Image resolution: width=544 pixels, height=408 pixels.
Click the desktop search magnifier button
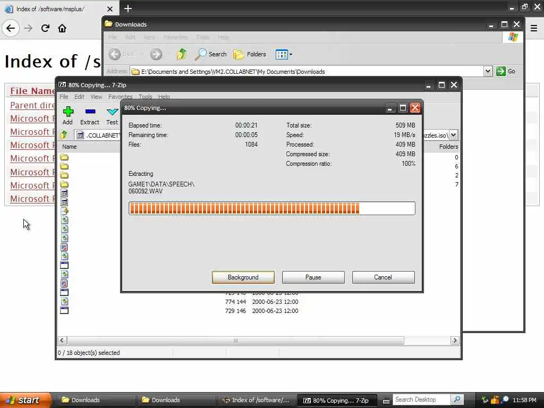[457, 399]
